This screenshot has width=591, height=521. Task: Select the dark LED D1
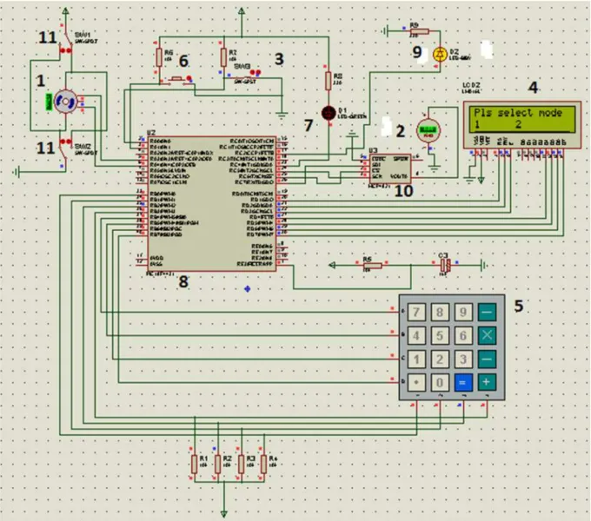(329, 113)
